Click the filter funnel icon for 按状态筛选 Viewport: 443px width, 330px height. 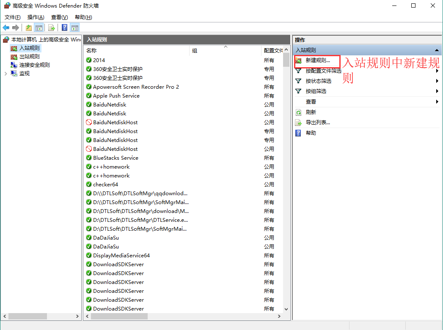298,81
